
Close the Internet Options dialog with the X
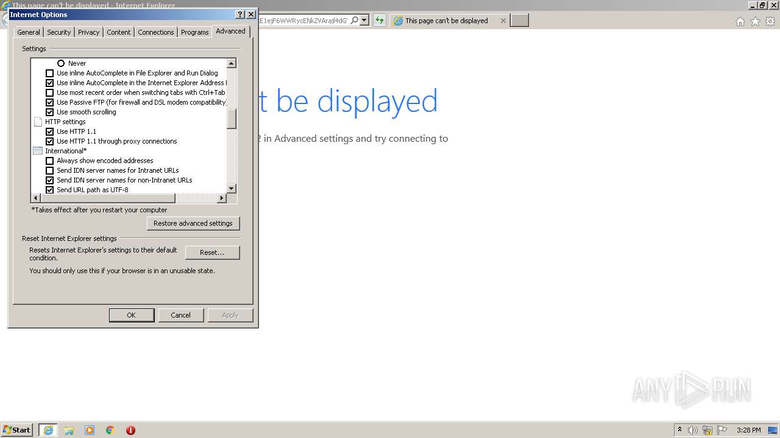coord(250,14)
